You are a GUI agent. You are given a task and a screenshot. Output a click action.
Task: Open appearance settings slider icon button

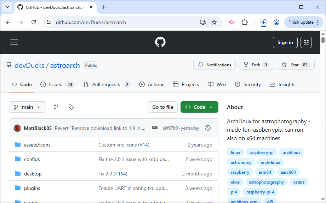point(306,42)
